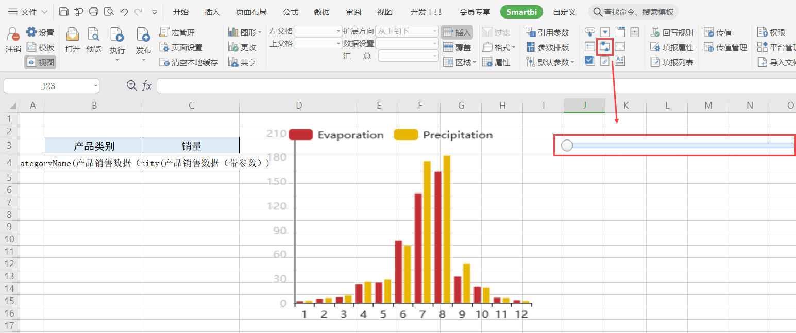Insert a text label (Aa) control icon

coord(620,61)
